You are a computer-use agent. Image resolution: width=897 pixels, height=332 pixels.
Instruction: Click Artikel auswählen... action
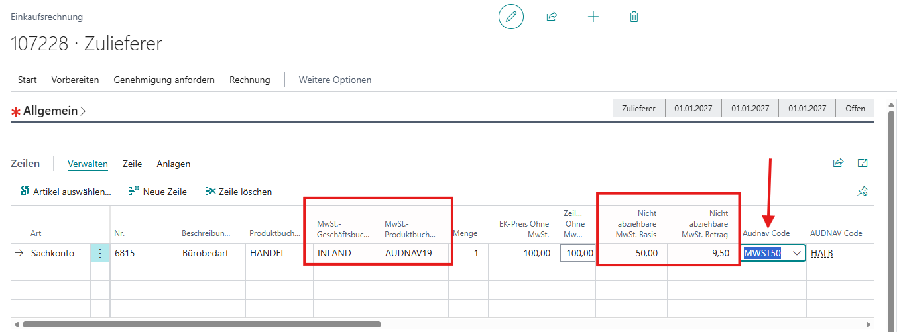pyautogui.click(x=66, y=192)
